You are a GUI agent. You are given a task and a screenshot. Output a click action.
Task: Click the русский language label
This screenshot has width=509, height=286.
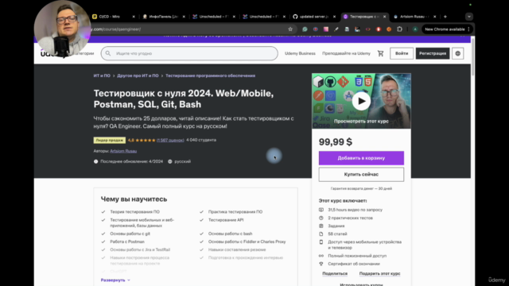[x=182, y=161]
